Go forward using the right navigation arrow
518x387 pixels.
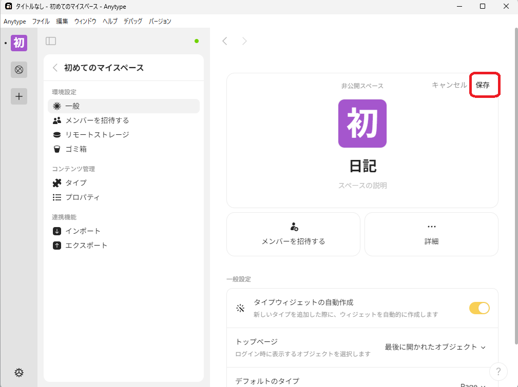pos(244,41)
